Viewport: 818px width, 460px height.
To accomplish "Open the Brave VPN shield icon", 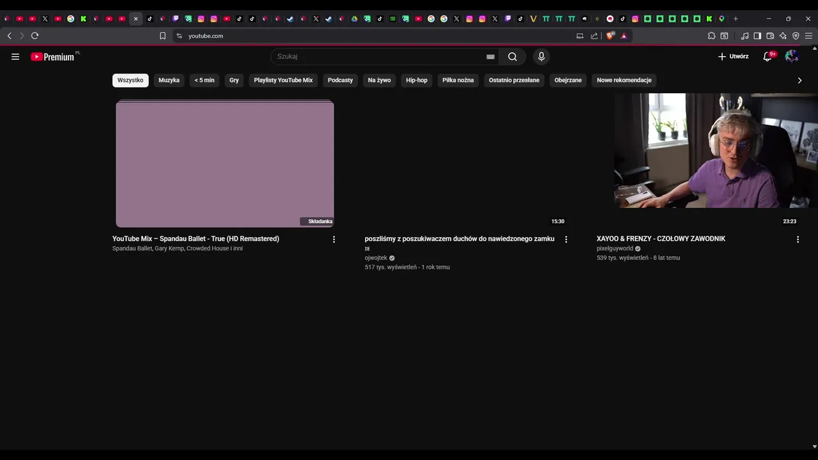I will tap(796, 36).
